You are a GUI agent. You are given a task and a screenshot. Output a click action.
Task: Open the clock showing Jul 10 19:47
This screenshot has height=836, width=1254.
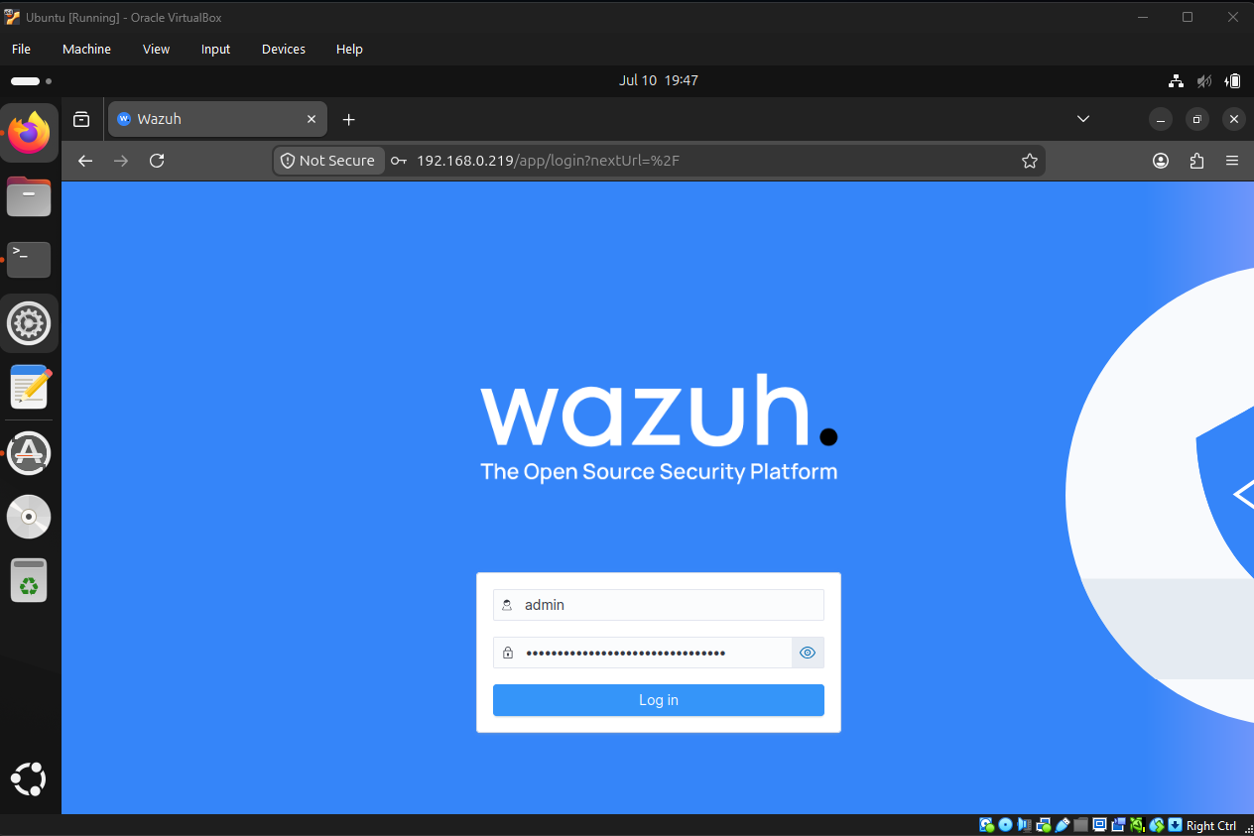659,80
